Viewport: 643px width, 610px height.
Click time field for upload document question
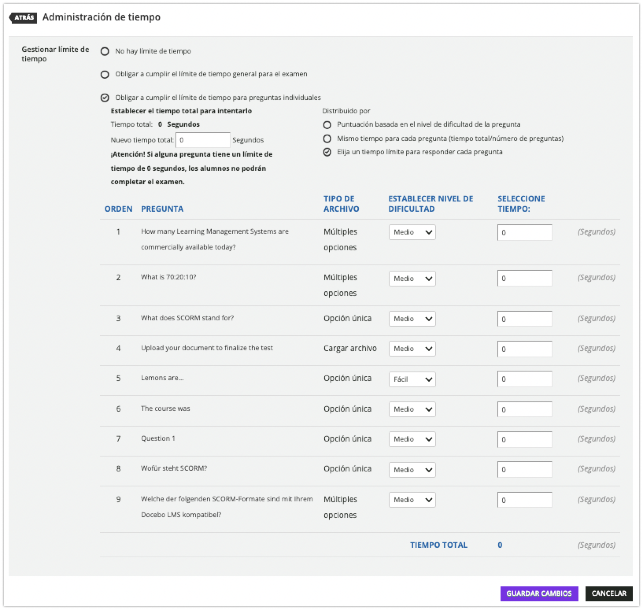pyautogui.click(x=524, y=349)
